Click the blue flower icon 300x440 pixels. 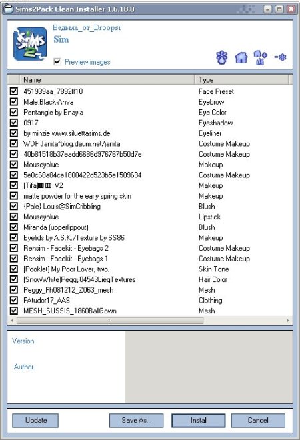(x=222, y=57)
